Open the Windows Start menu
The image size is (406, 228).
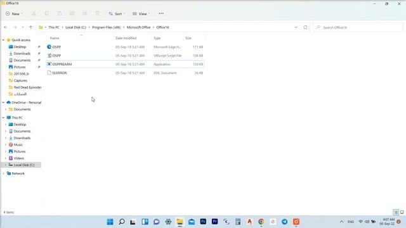110,222
